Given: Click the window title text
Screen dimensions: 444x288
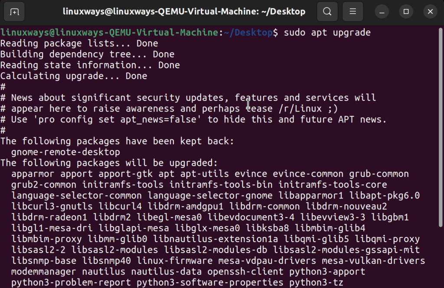Looking at the screenshot, I should coord(184,12).
